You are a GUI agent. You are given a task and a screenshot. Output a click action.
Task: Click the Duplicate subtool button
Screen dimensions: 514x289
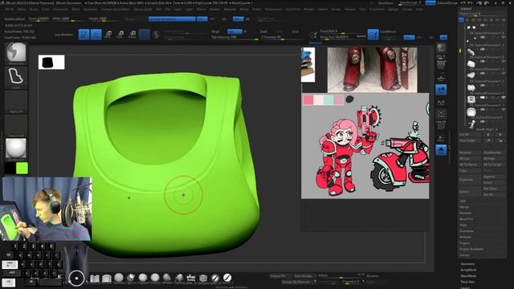(x=470, y=180)
